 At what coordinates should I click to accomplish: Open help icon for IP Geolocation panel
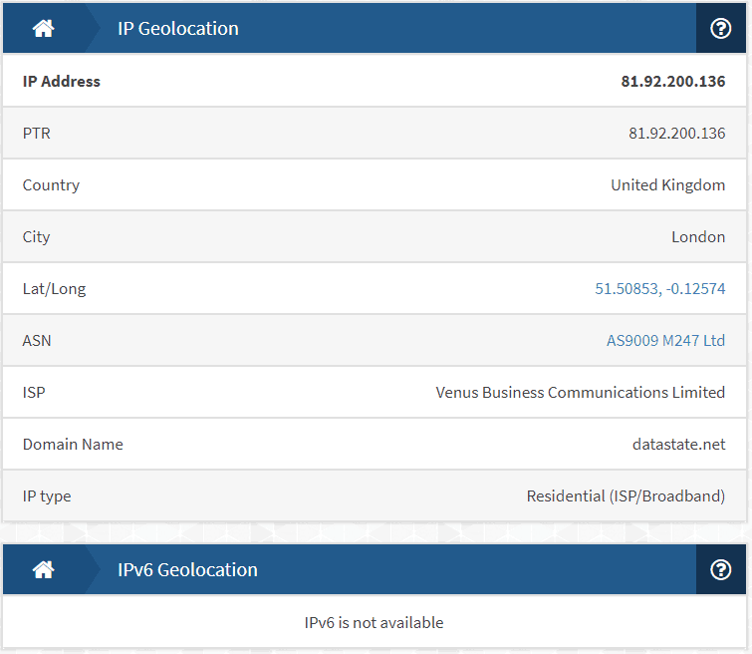(720, 28)
